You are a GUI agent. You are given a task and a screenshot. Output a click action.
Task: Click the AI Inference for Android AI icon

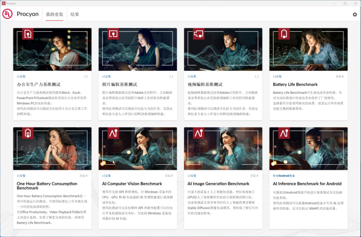tap(284, 133)
